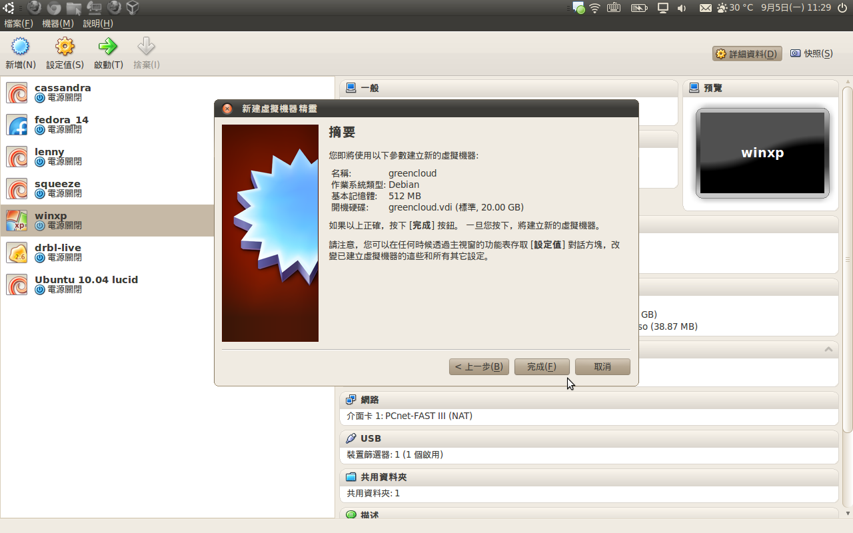Screen dimensions: 853x533
Task: Click the 預覽 preview section icon
Action: (694, 88)
